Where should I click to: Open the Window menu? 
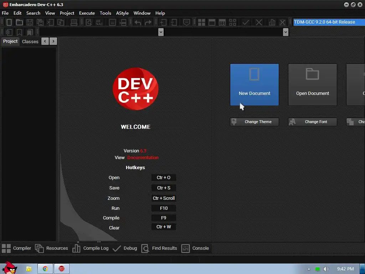coord(142,13)
